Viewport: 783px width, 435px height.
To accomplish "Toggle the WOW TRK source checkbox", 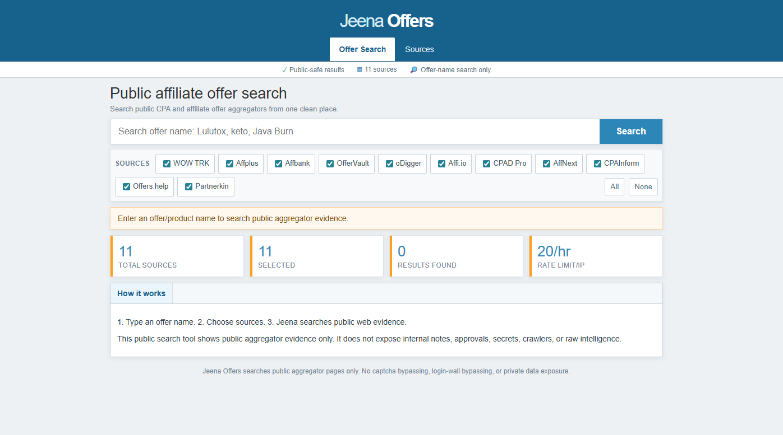I will coord(167,163).
